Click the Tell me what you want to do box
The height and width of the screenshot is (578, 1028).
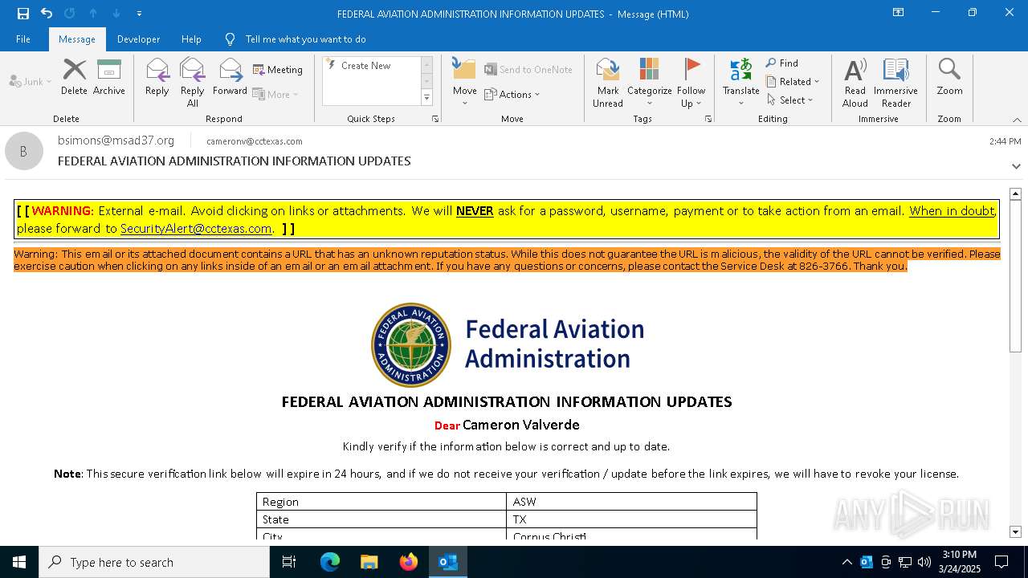point(305,39)
